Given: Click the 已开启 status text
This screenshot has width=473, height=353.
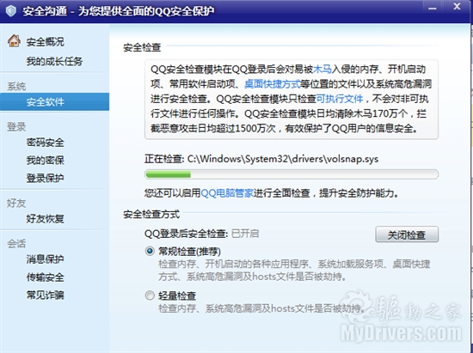Looking at the screenshot, I should (x=245, y=234).
